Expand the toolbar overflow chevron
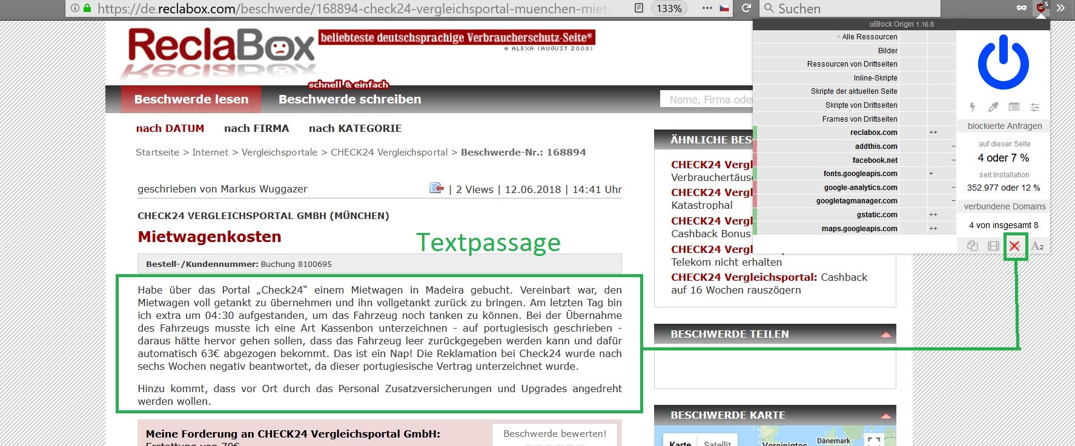 (1060, 8)
